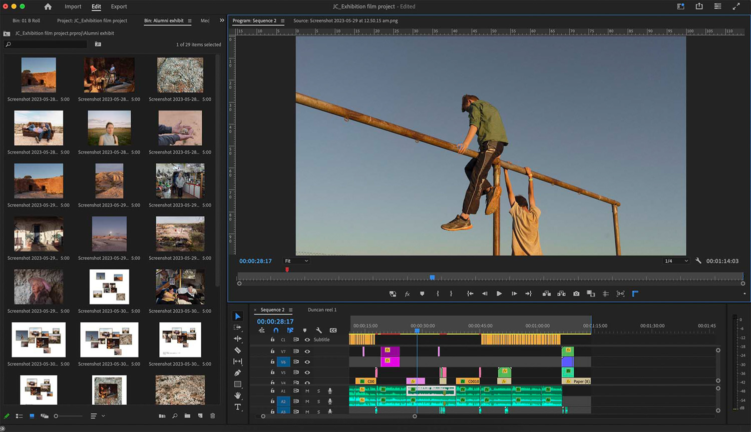Select the Razor tool in timeline toolbox
This screenshot has height=432, width=751.
(238, 350)
